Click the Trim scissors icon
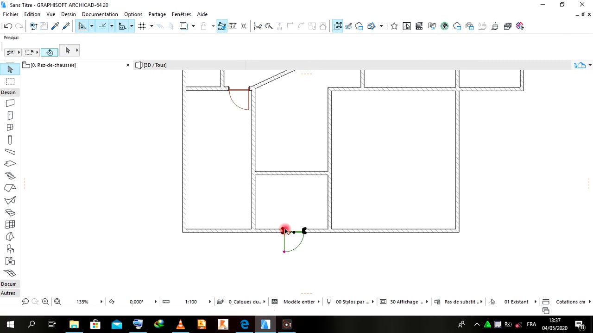Viewport: 593px width, 333px height. pos(258,26)
